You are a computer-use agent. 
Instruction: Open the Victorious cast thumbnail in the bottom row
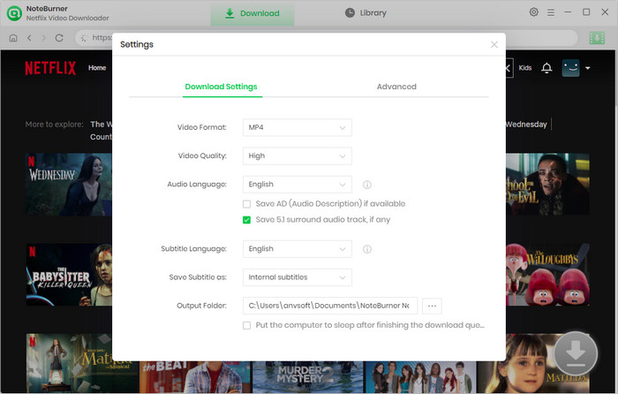coord(420,377)
